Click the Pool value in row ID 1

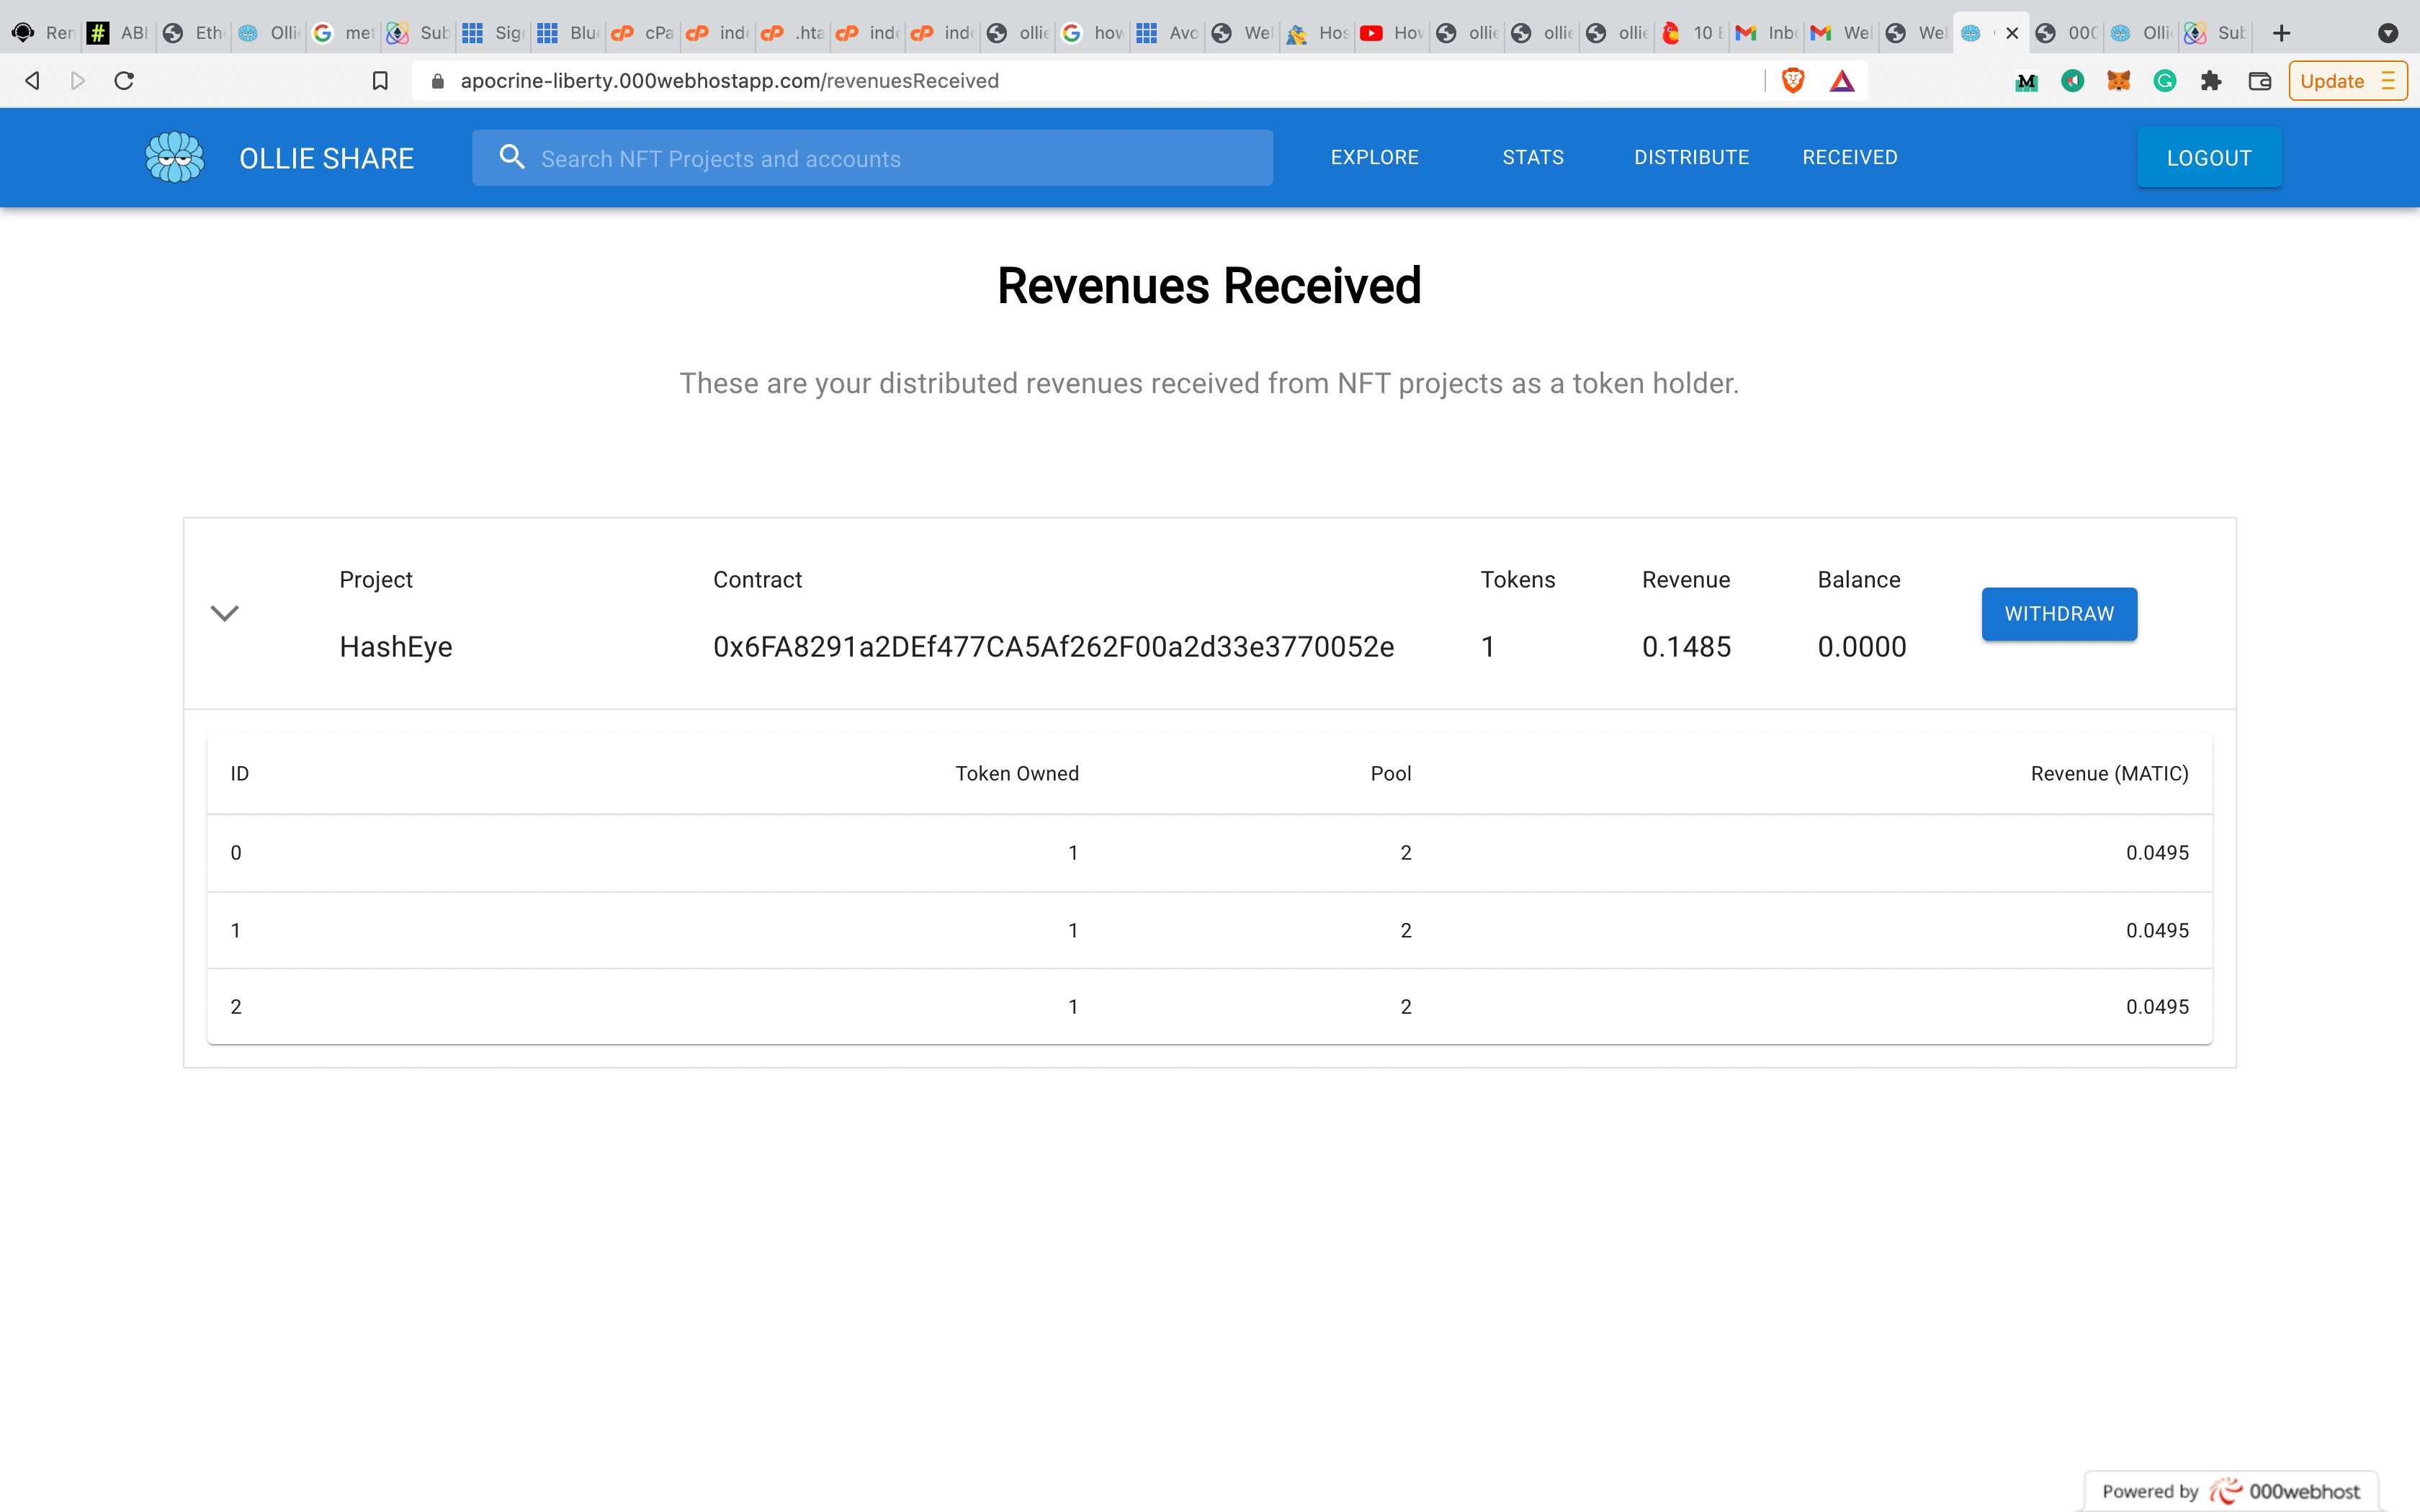coord(1406,931)
